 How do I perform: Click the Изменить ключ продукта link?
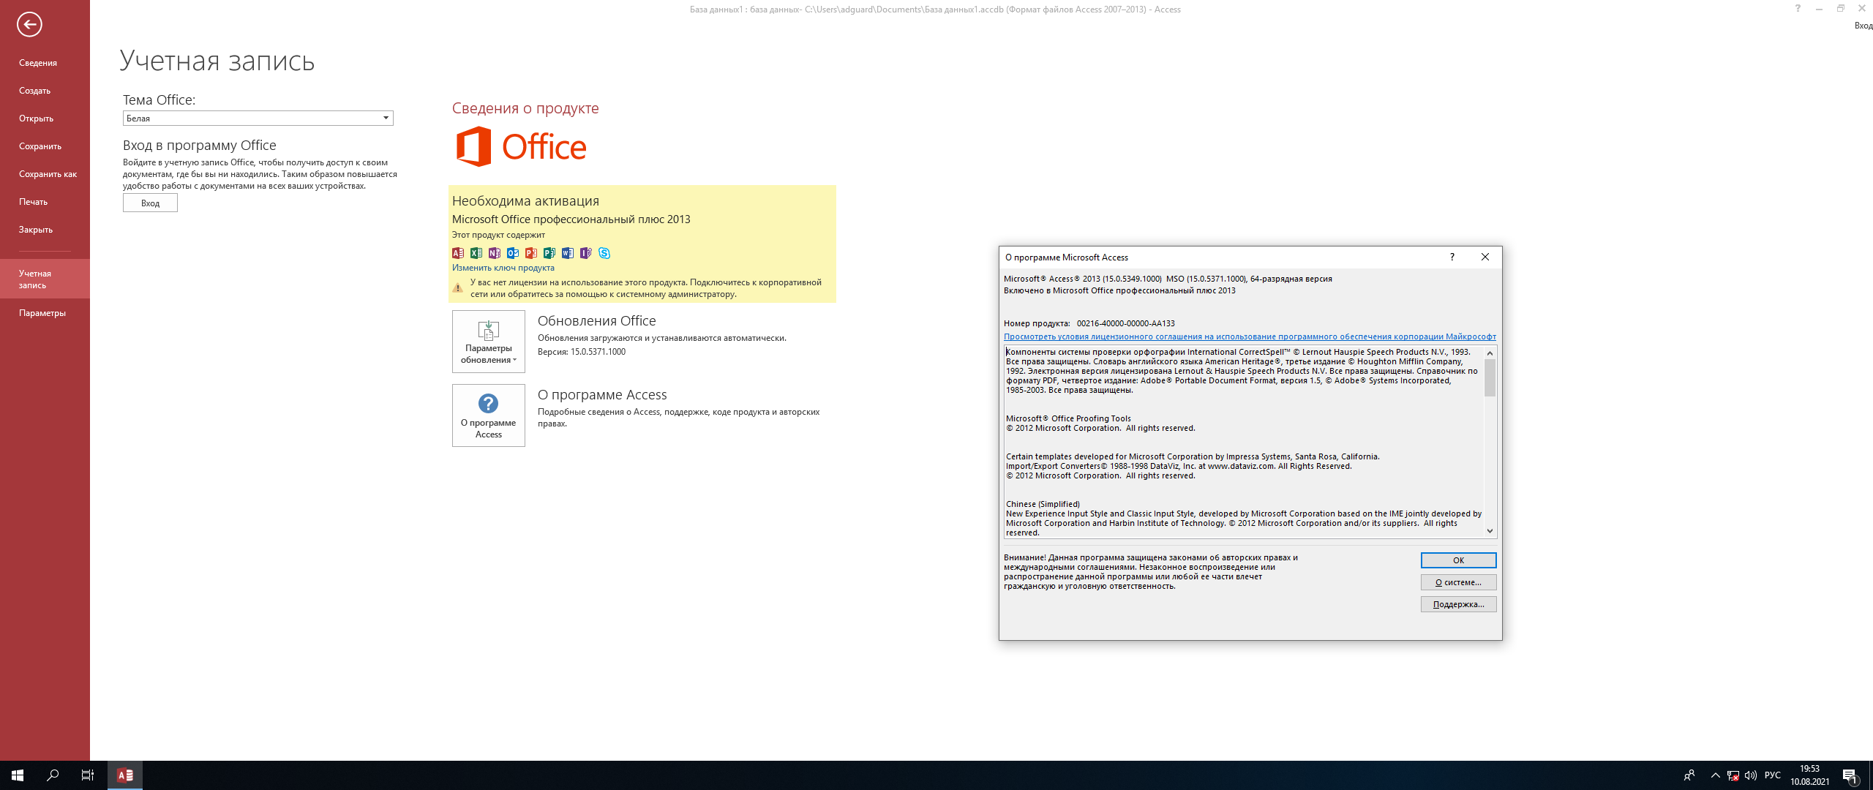coord(503,268)
